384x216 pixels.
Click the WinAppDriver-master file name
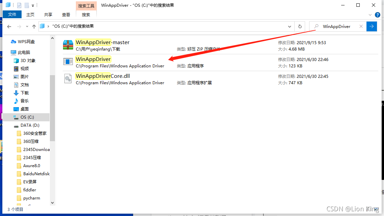click(x=102, y=42)
